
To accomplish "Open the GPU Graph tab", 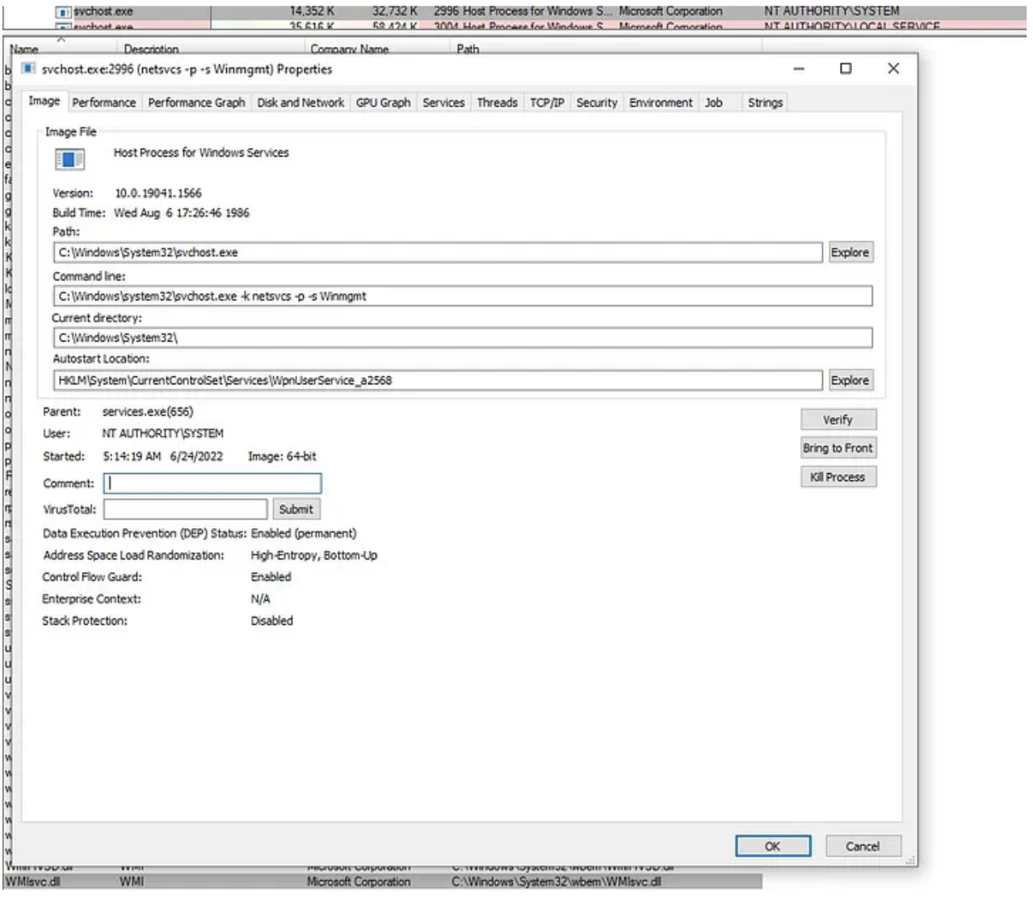I will [383, 103].
